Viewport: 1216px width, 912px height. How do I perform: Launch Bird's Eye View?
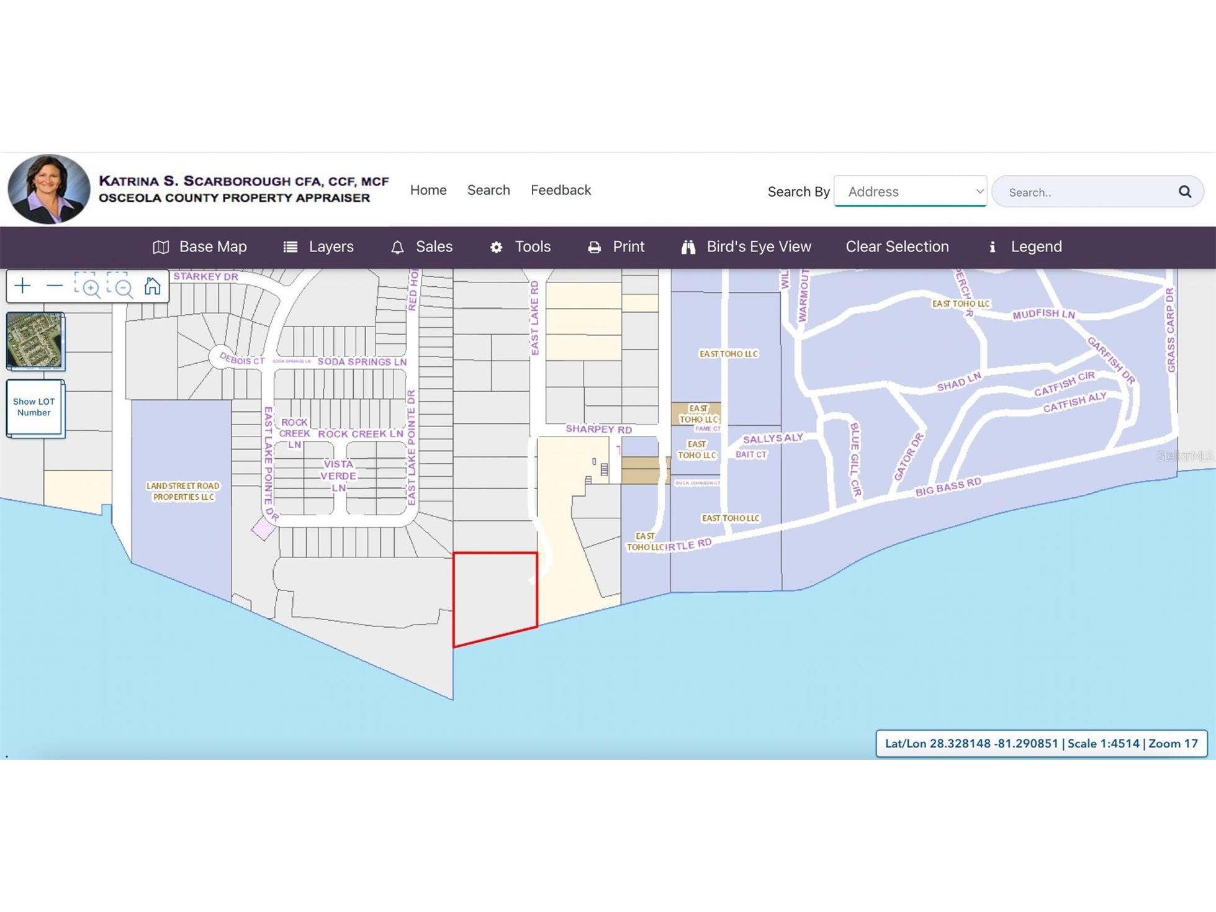coord(746,247)
